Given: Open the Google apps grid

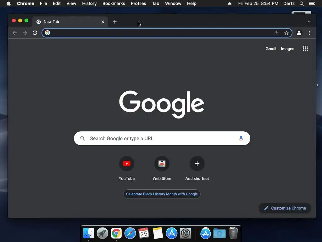Looking at the screenshot, I should click(x=305, y=49).
